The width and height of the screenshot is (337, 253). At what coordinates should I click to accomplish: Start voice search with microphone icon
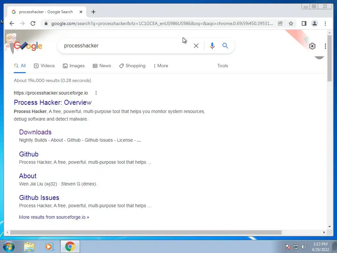coord(212,45)
